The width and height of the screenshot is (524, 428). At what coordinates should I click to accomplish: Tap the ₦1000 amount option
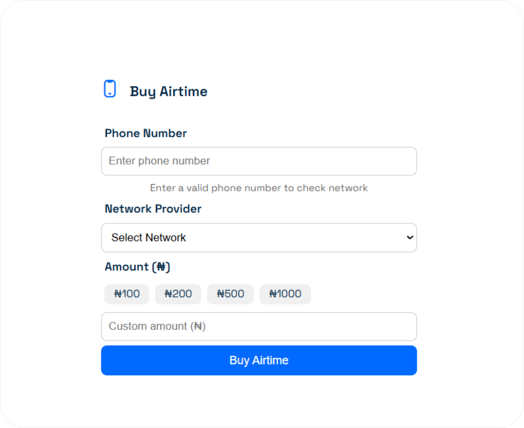285,294
